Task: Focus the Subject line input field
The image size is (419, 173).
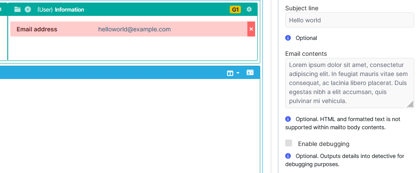Action: click(x=349, y=20)
